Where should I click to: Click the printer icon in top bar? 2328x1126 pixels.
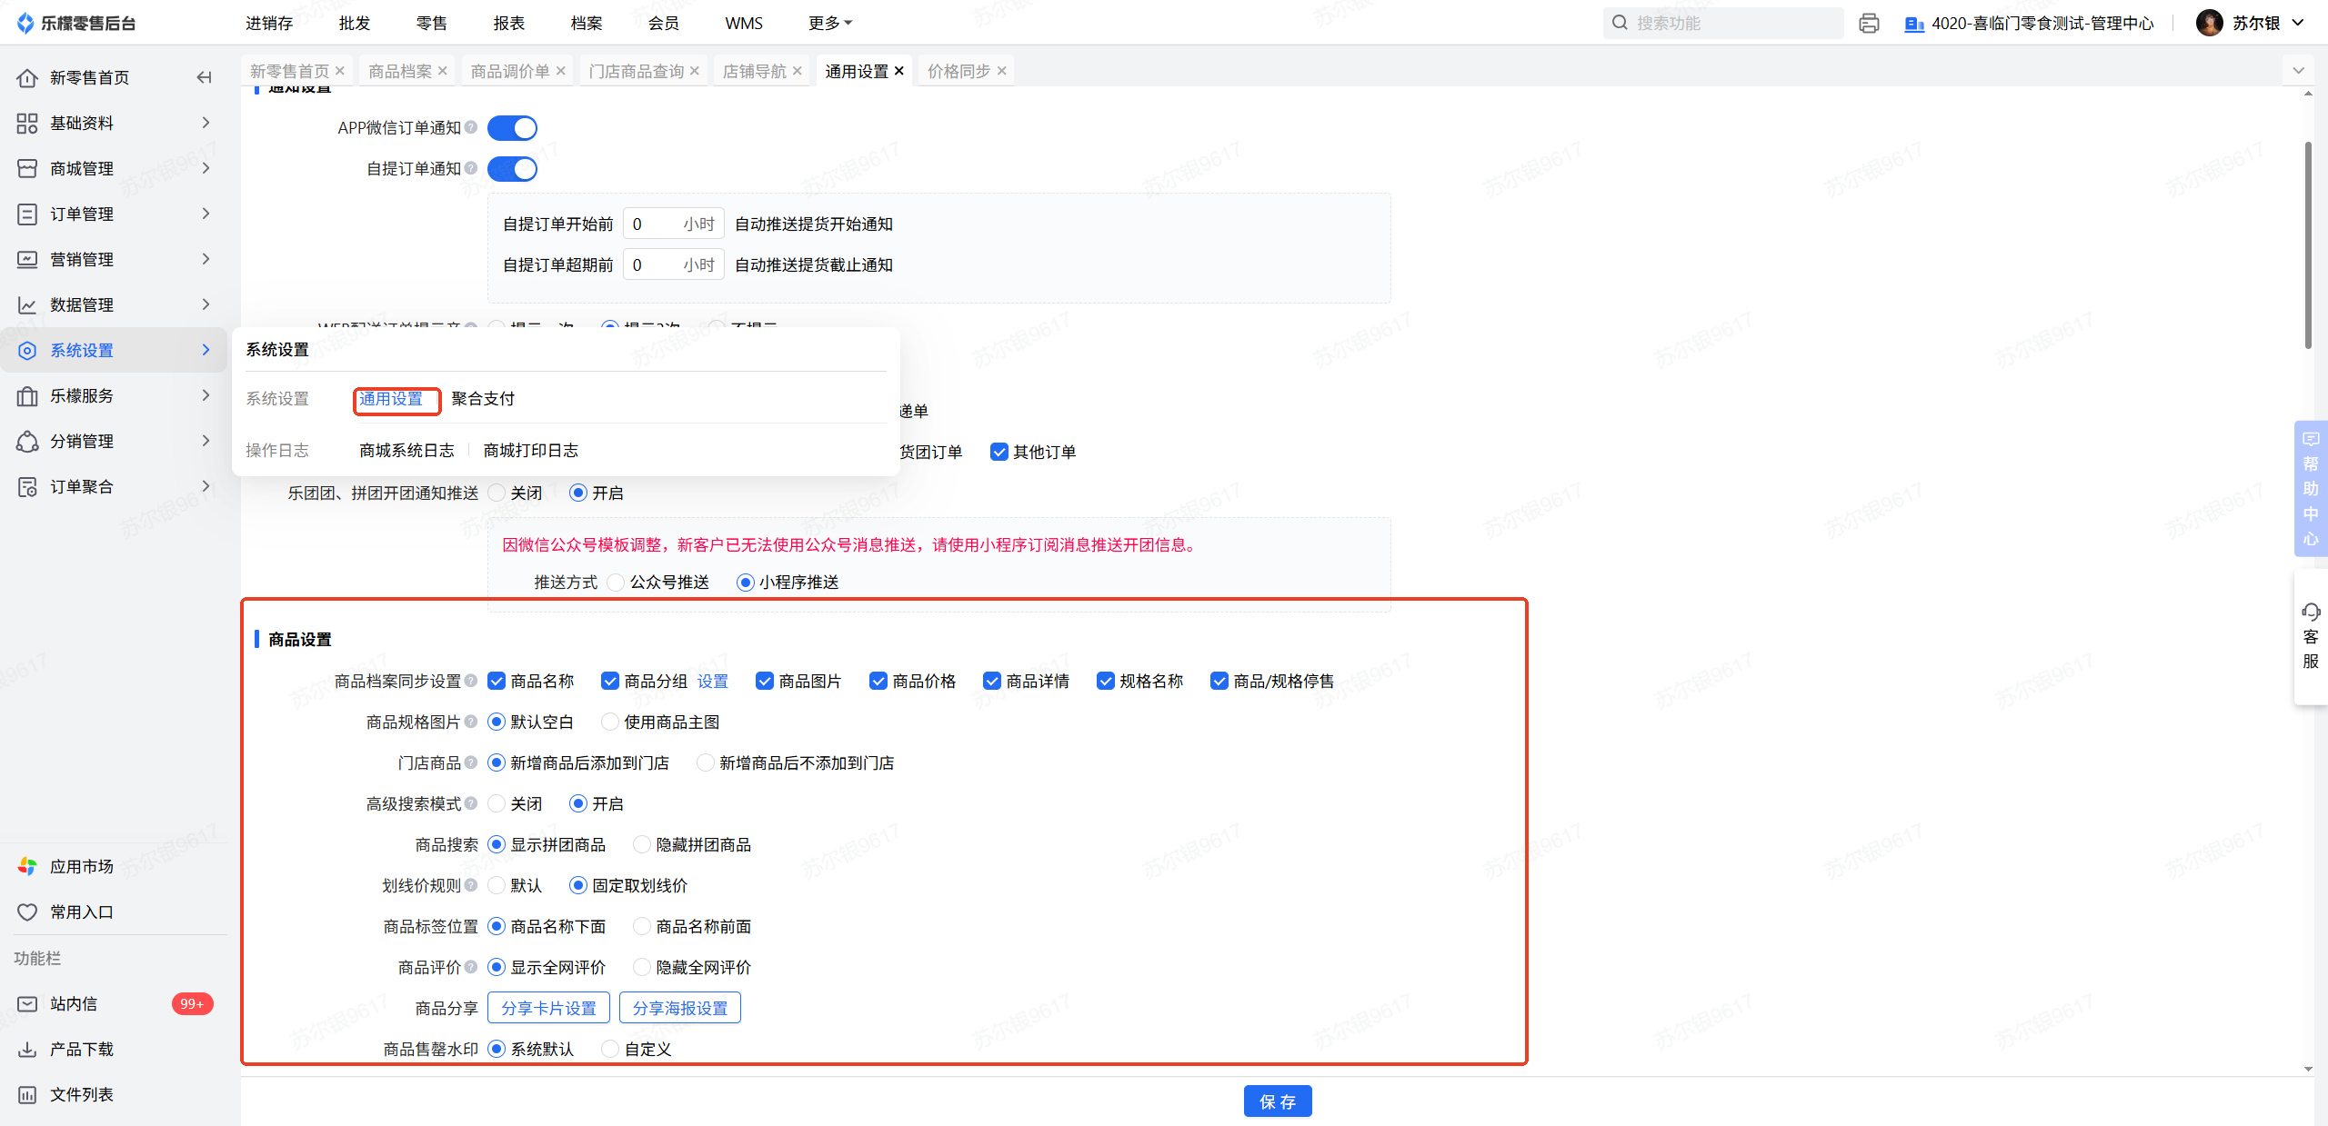click(1869, 23)
